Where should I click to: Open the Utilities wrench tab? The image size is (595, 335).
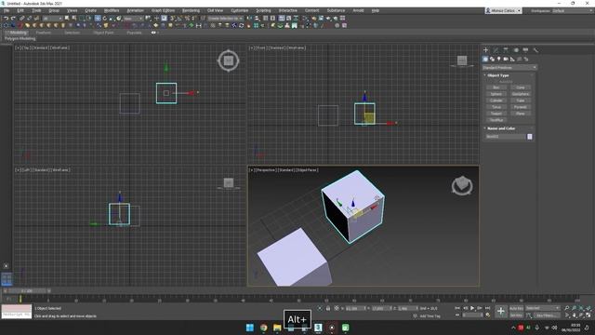tap(535, 49)
